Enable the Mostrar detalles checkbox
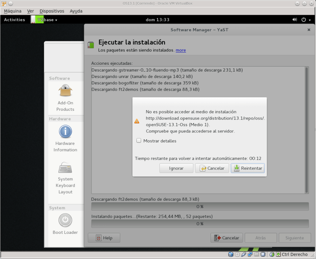 (x=139, y=141)
